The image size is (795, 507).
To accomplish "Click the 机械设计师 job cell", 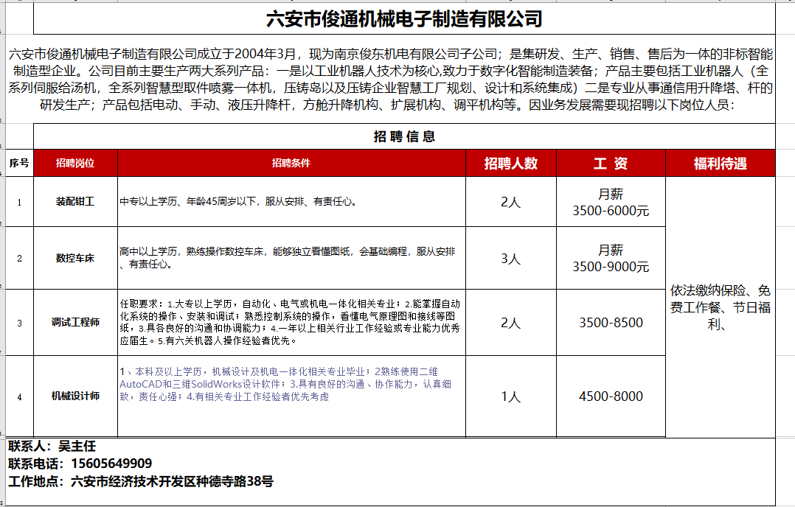I will point(75,396).
